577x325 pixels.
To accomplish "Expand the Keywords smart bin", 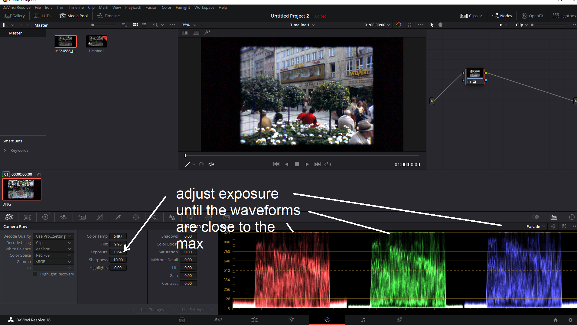I will (5, 150).
